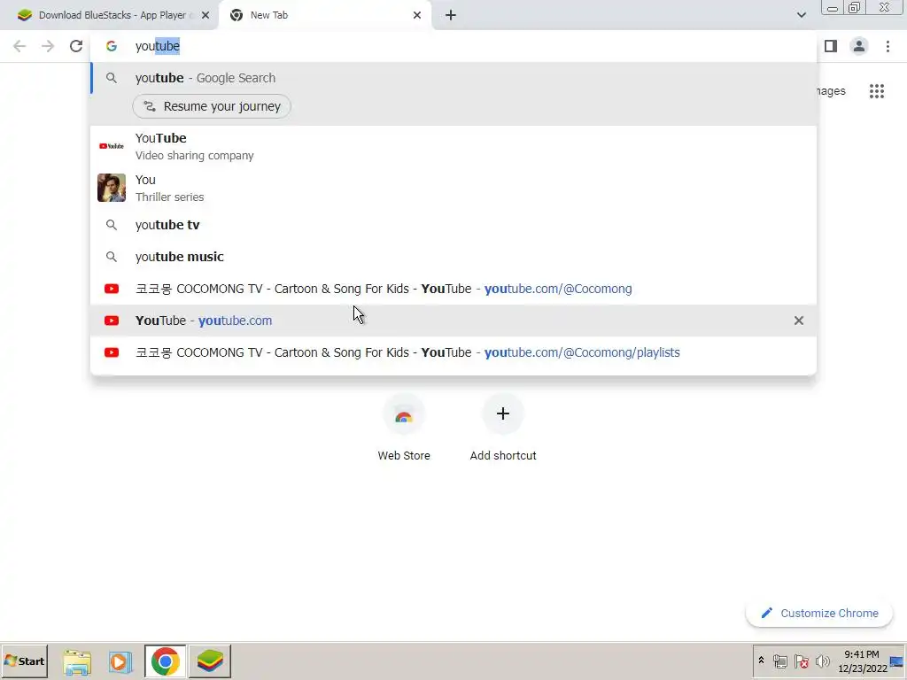Image resolution: width=907 pixels, height=680 pixels.
Task: Select youtube - Google Search suggestion
Action: [453, 78]
